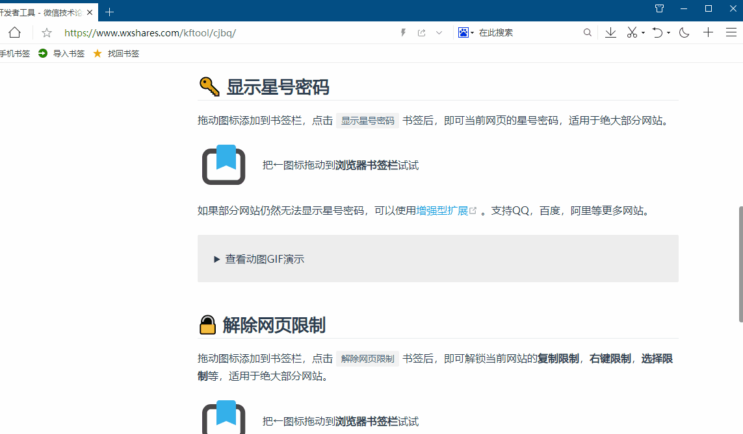Open the hamburger main menu
Image resolution: width=743 pixels, height=434 pixels.
click(x=731, y=32)
